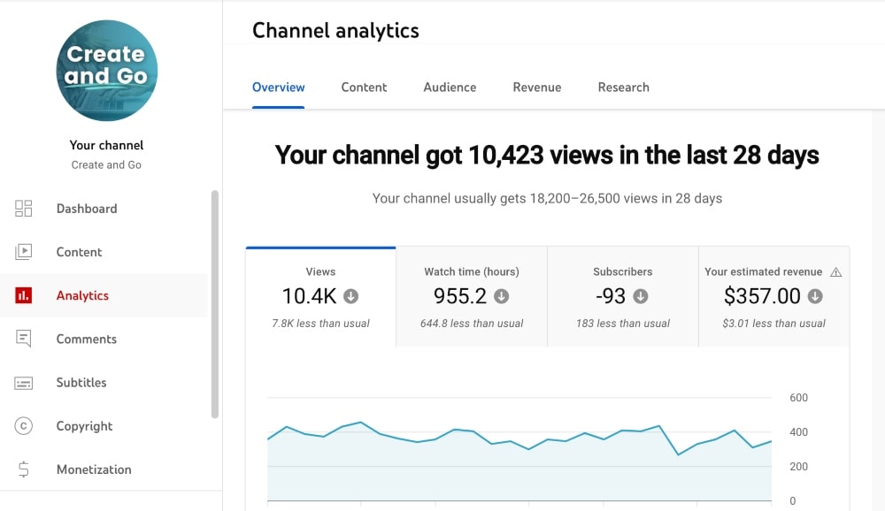Switch to the Audience tab
The height and width of the screenshot is (511, 885).
click(x=450, y=88)
